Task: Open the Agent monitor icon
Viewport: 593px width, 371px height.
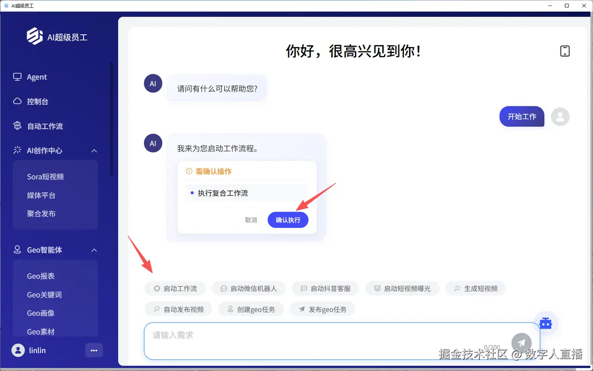Action: (17, 77)
